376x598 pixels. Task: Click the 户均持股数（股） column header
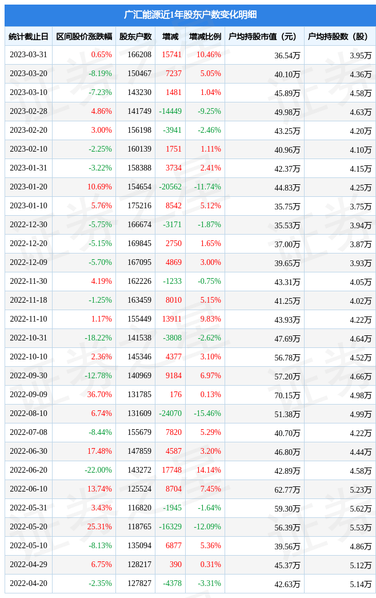click(338, 37)
